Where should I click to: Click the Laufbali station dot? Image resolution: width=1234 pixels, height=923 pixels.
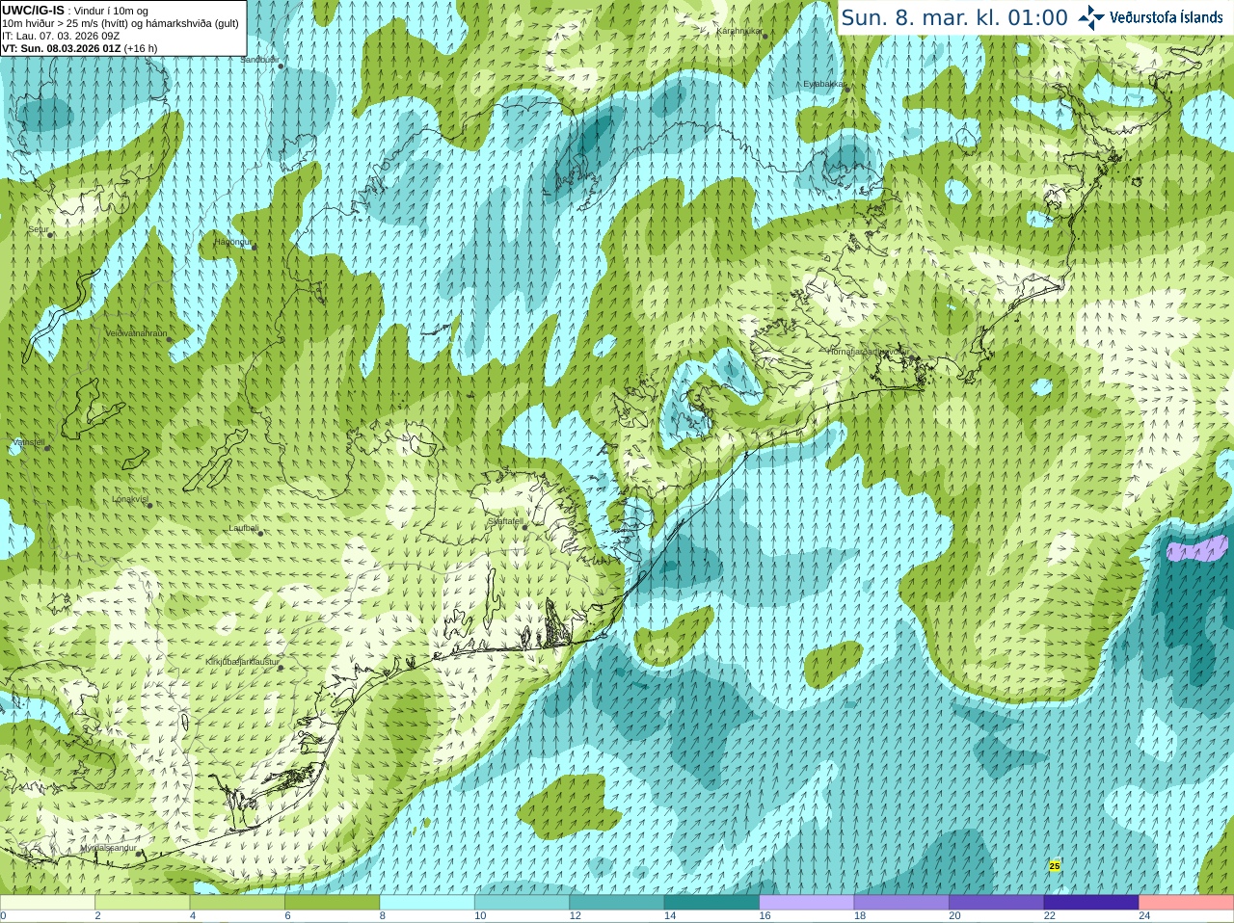tap(260, 533)
